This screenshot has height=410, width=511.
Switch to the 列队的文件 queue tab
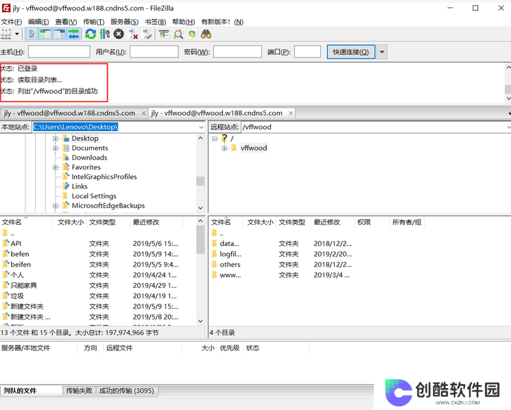tap(32, 391)
